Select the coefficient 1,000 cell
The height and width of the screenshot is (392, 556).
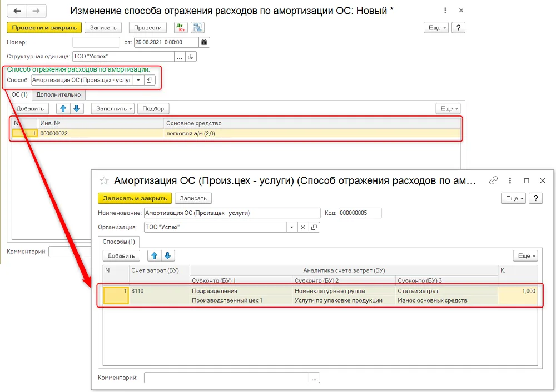click(518, 296)
